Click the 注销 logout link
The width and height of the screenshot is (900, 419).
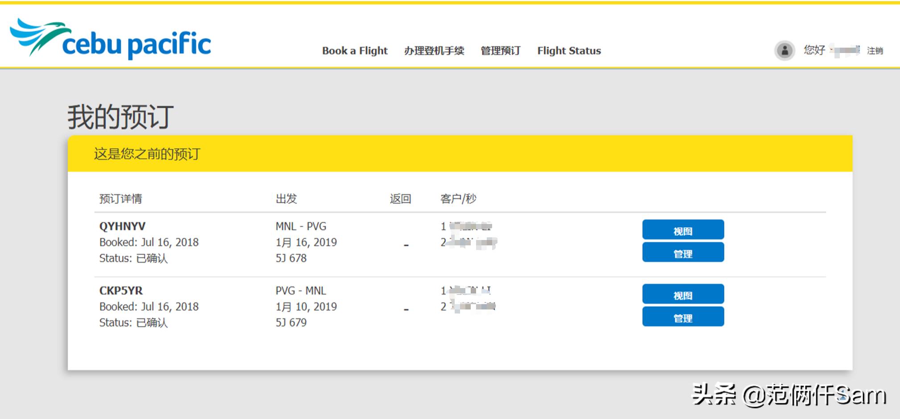click(x=875, y=51)
